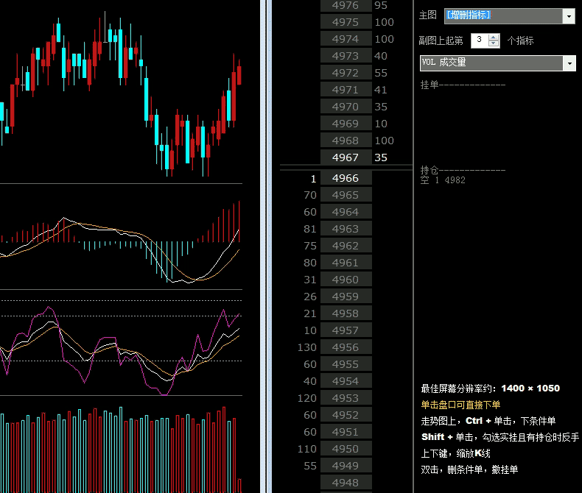Click price 4969 in the order book
This screenshot has width=582, height=493.
click(346, 124)
